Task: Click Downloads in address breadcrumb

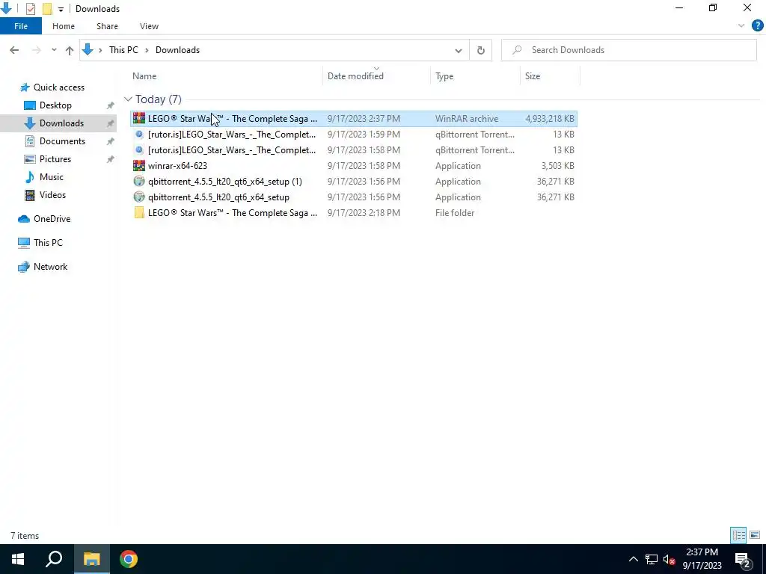Action: (177, 50)
